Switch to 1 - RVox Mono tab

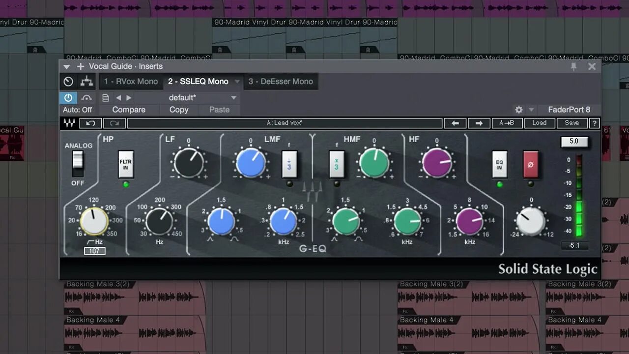pyautogui.click(x=131, y=82)
